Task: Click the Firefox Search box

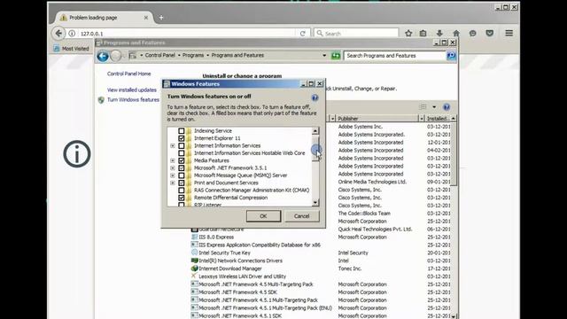Action: tap(356, 34)
